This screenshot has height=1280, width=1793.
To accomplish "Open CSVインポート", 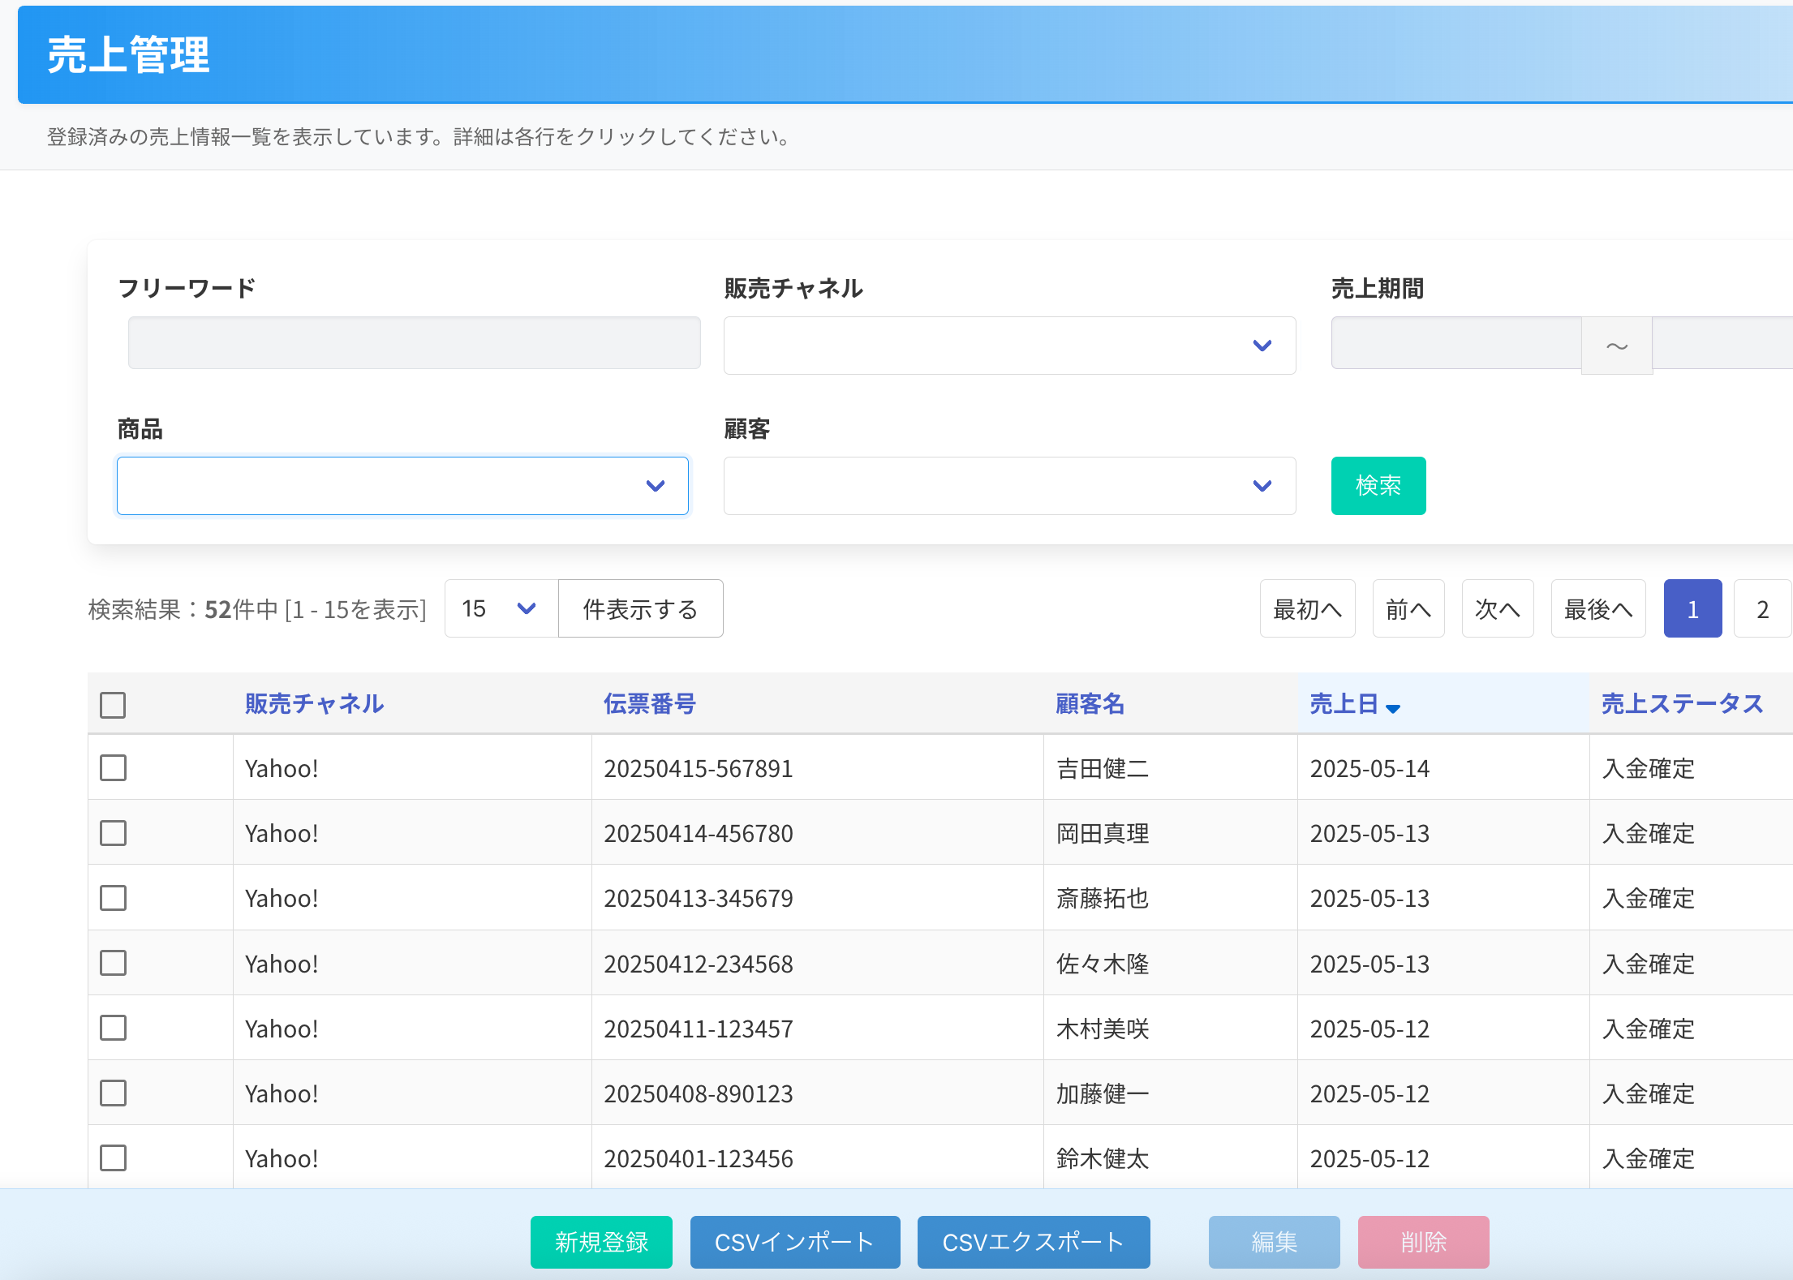I will coord(794,1241).
